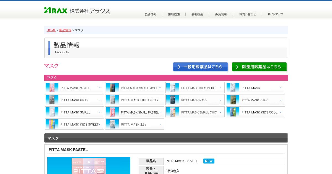Click the blue NEW badge
332x174 pixels.
[x=209, y=161]
